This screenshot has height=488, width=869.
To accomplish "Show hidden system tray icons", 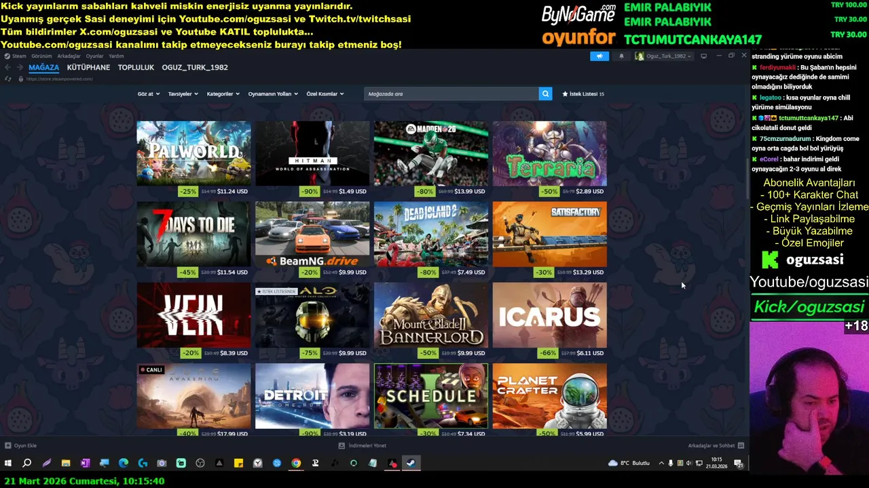I will 661,463.
